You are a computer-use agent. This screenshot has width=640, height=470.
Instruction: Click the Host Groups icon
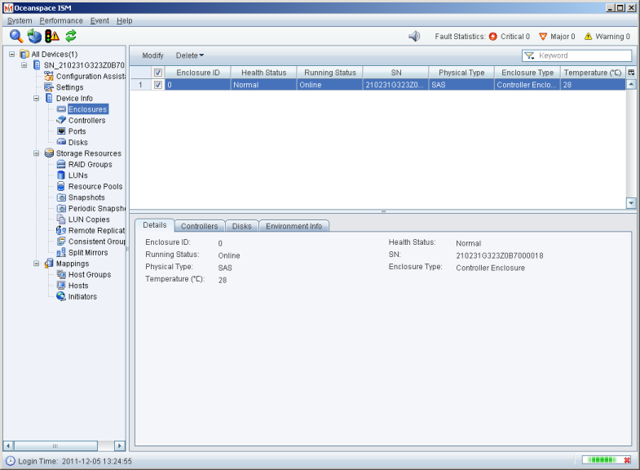tap(61, 274)
